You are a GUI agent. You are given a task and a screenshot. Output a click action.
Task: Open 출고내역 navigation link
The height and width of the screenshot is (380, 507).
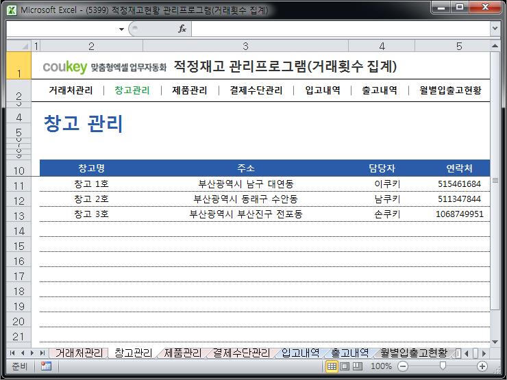tap(380, 90)
